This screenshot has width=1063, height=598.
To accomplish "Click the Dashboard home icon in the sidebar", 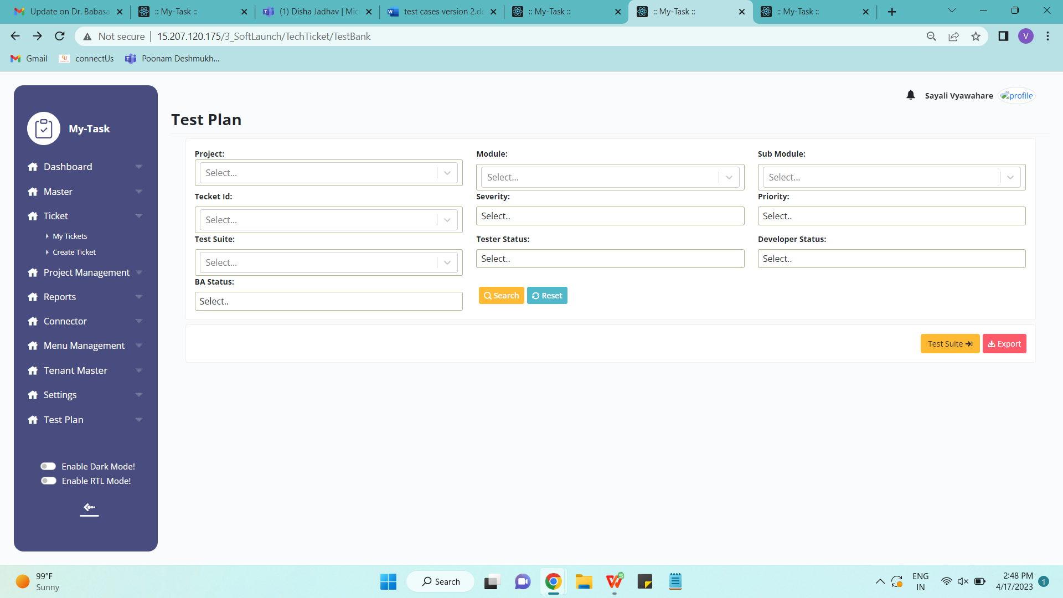I will pyautogui.click(x=33, y=167).
